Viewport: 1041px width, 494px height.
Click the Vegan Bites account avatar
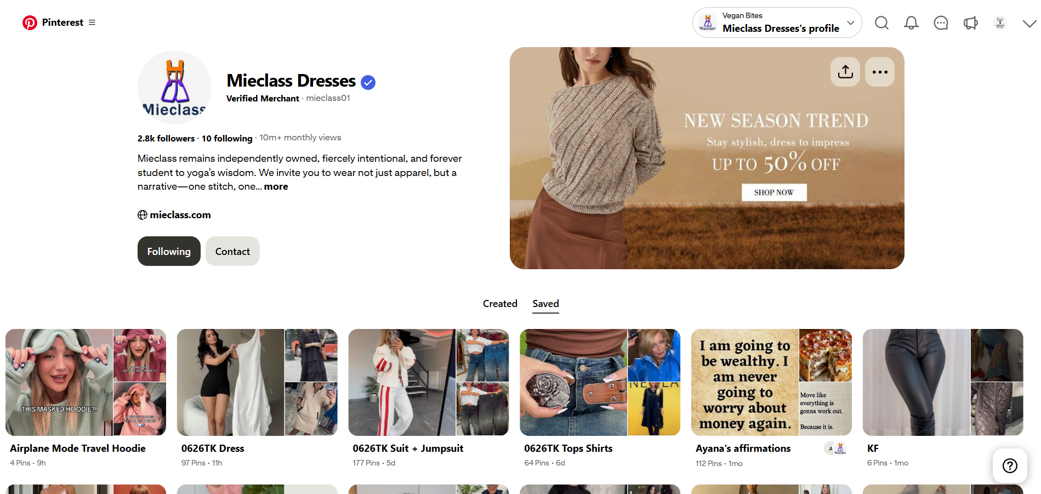[1000, 22]
